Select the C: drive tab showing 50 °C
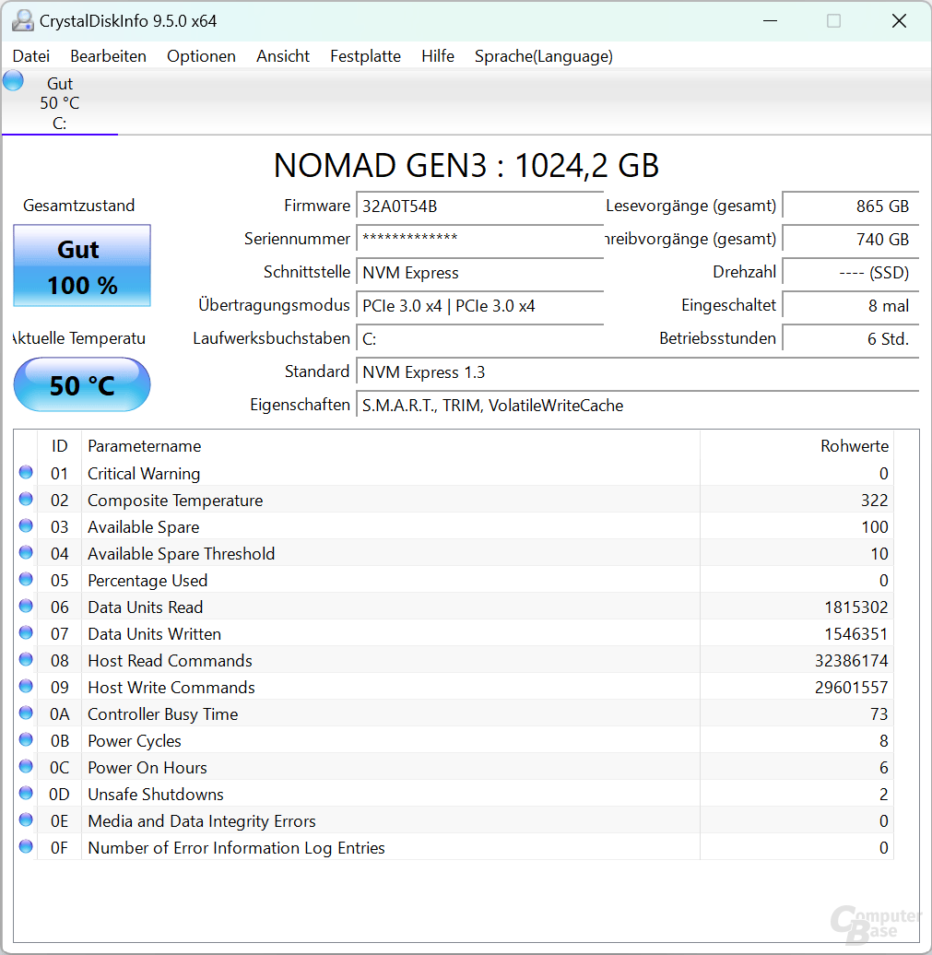Image resolution: width=932 pixels, height=955 pixels. pos(60,103)
